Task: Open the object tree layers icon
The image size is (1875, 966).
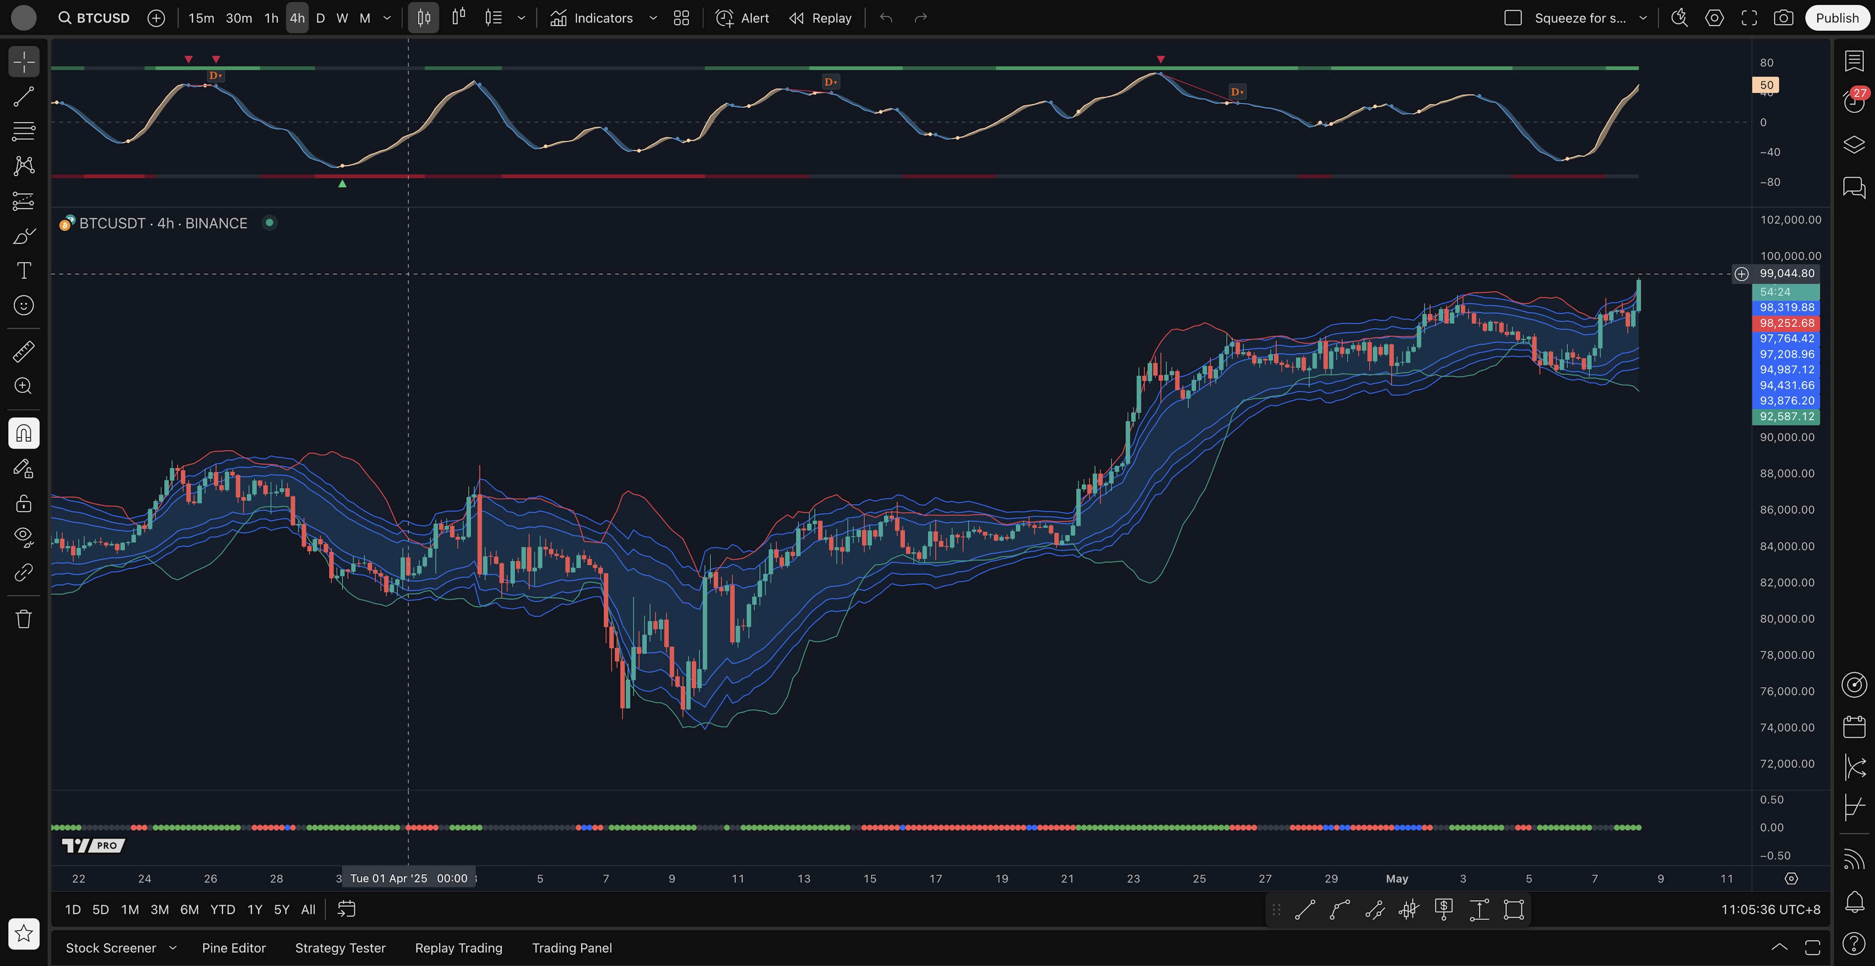Action: [1854, 145]
